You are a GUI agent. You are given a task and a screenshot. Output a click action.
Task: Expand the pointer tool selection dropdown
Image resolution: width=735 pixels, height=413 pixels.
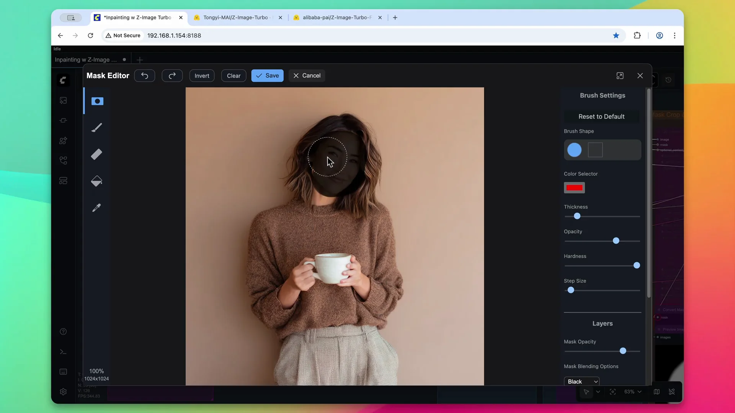point(598,392)
